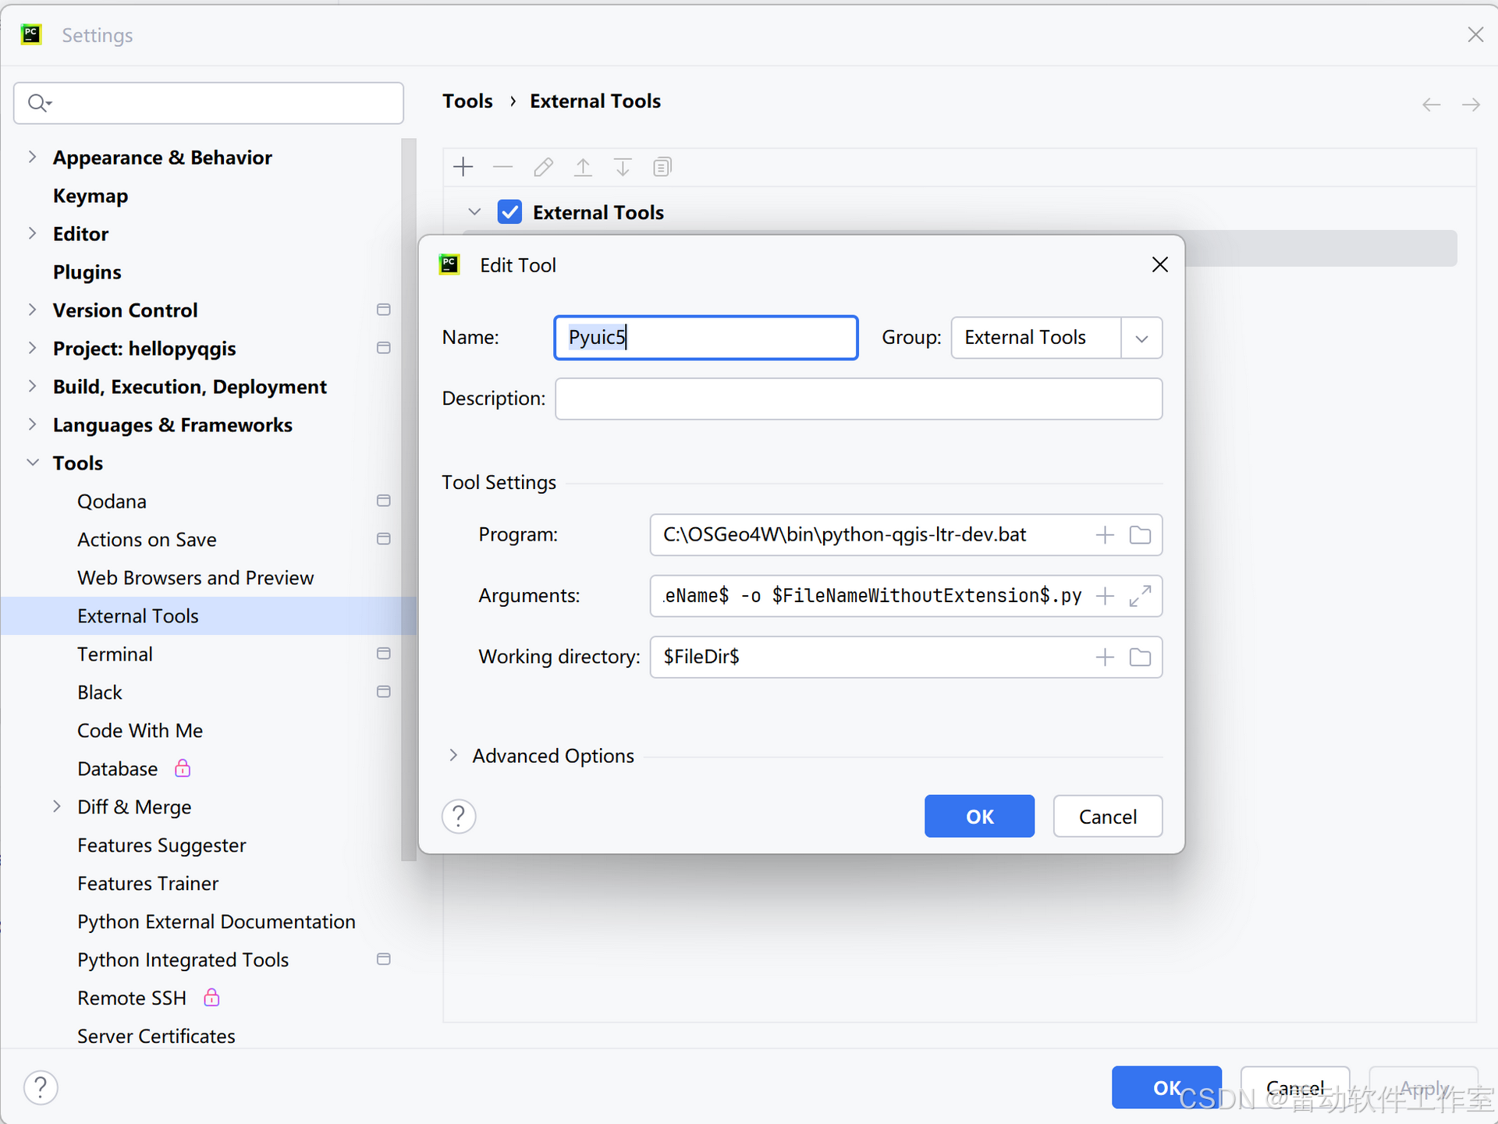
Task: Expand the Arguments field editor
Action: (x=1140, y=596)
